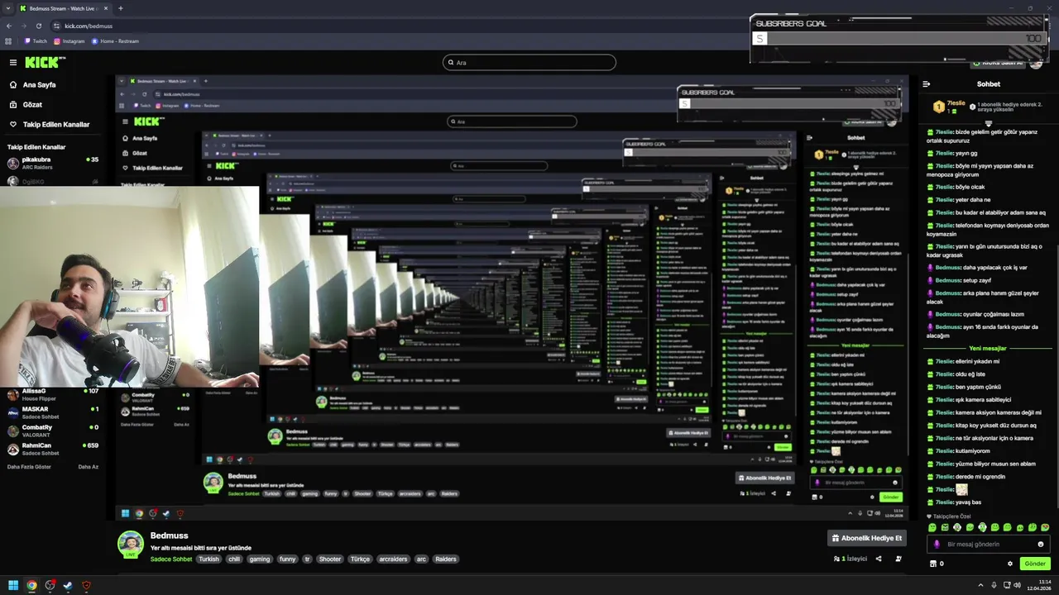This screenshot has height=595, width=1059.
Task: Expand list with Daha Fazla Göster
Action: point(29,466)
